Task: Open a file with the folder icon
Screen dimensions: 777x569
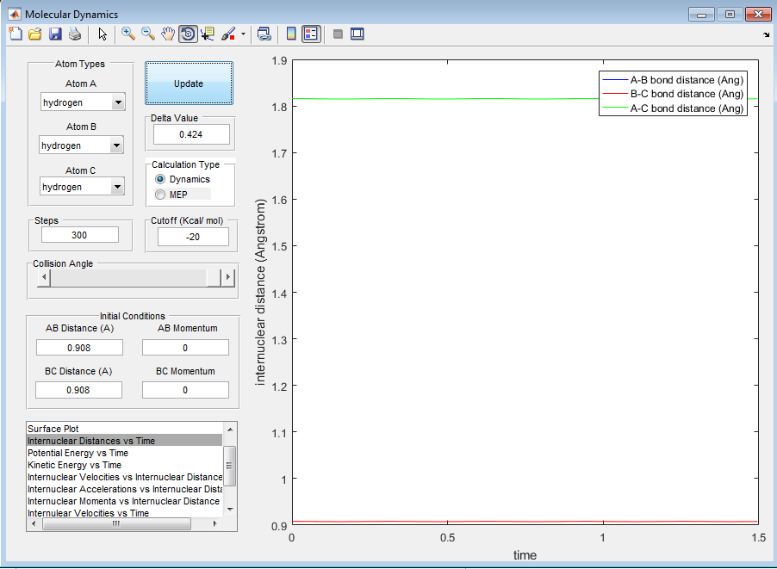Action: click(35, 34)
